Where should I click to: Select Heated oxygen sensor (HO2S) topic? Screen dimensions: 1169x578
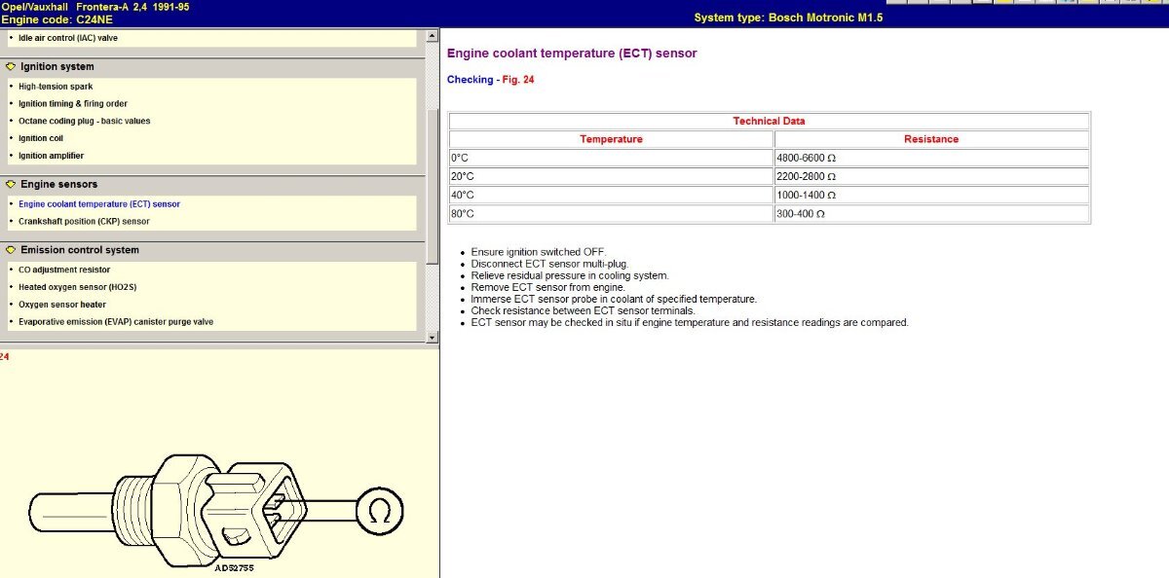pyautogui.click(x=77, y=287)
